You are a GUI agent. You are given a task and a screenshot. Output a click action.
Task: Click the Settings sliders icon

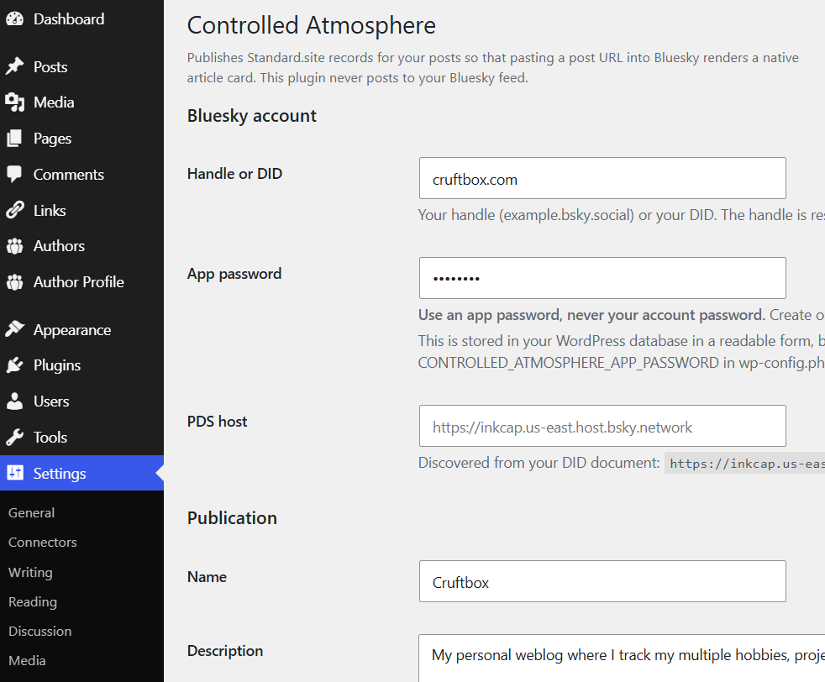tap(15, 473)
